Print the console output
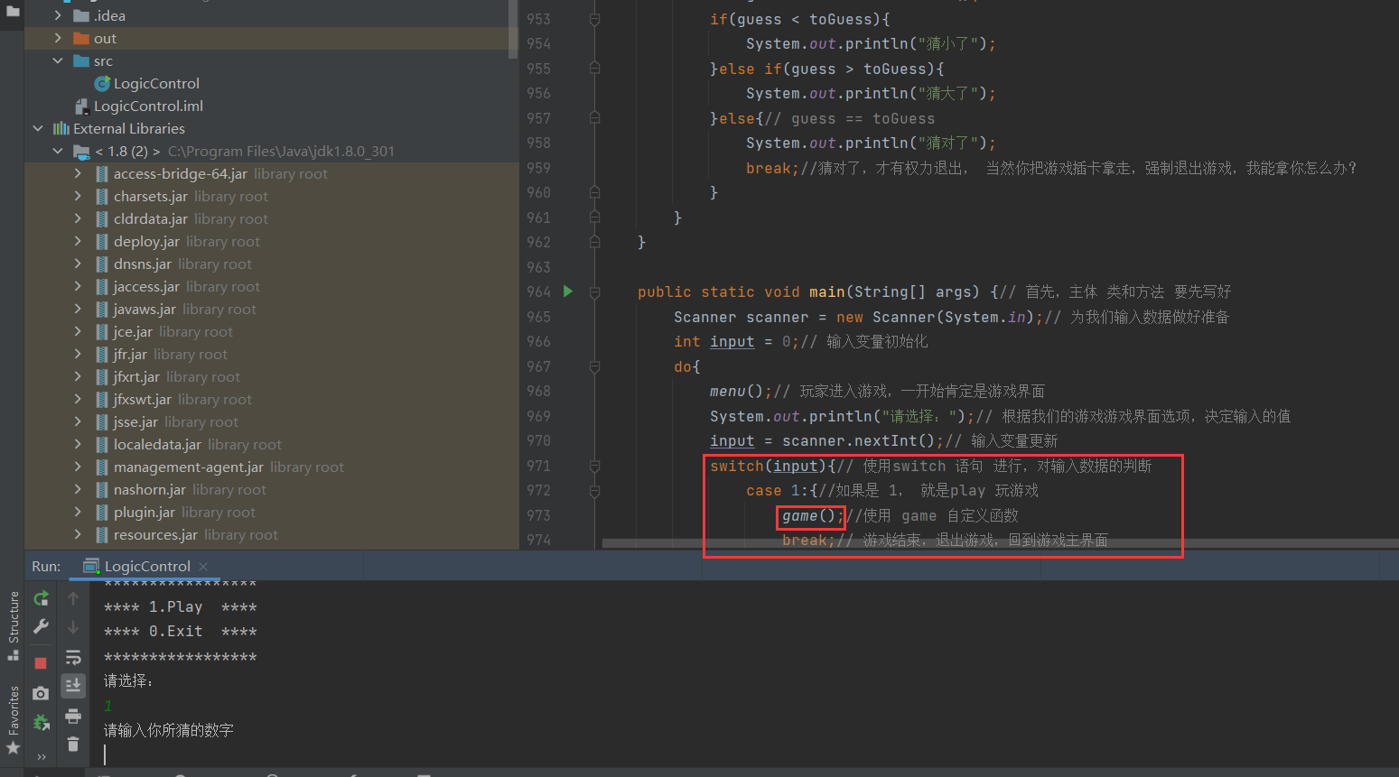1399x777 pixels. coord(73,717)
